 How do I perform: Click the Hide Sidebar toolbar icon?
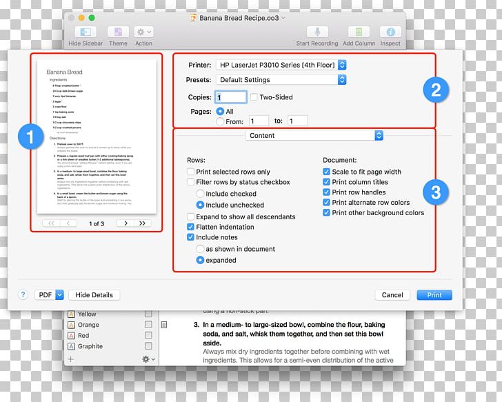pos(85,32)
